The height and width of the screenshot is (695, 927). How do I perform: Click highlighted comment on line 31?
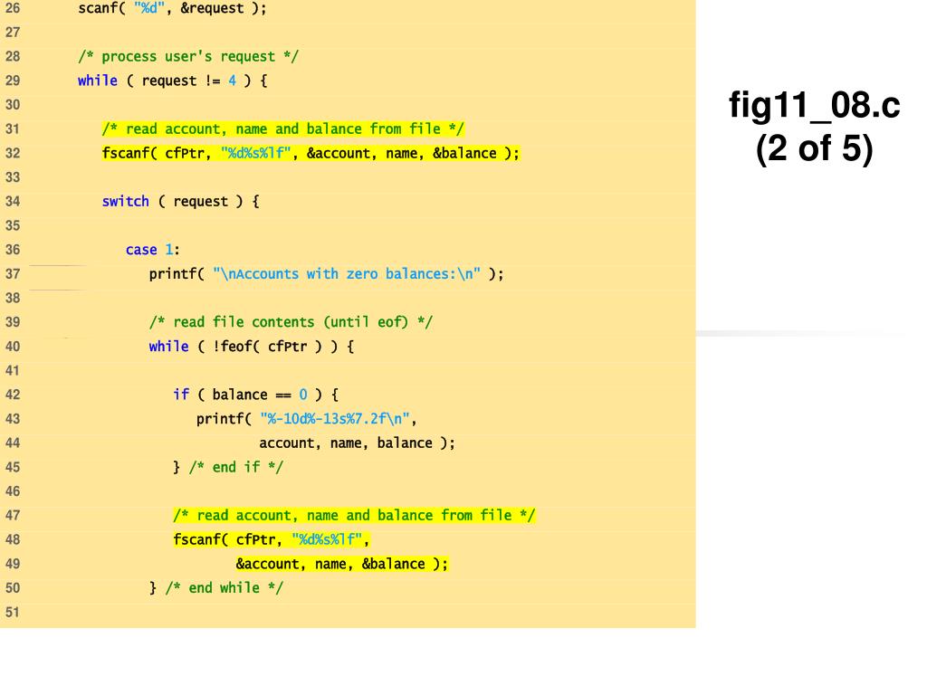282,129
